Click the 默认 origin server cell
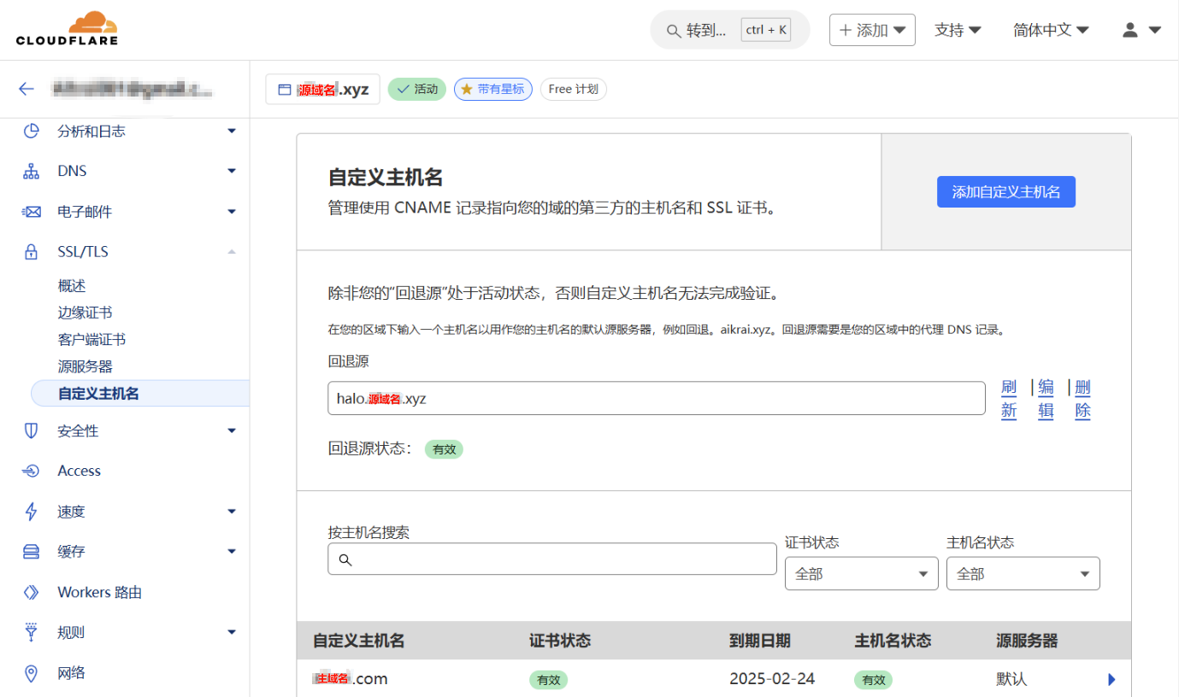The image size is (1179, 697). click(1011, 679)
